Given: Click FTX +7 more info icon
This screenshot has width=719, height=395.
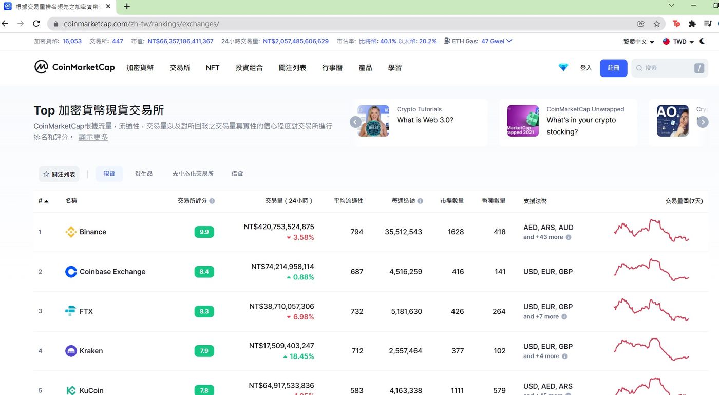Looking at the screenshot, I should coord(564,317).
